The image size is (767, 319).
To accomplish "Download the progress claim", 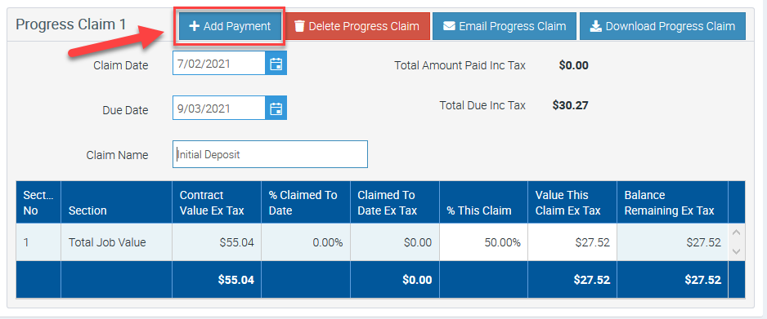I will point(662,26).
